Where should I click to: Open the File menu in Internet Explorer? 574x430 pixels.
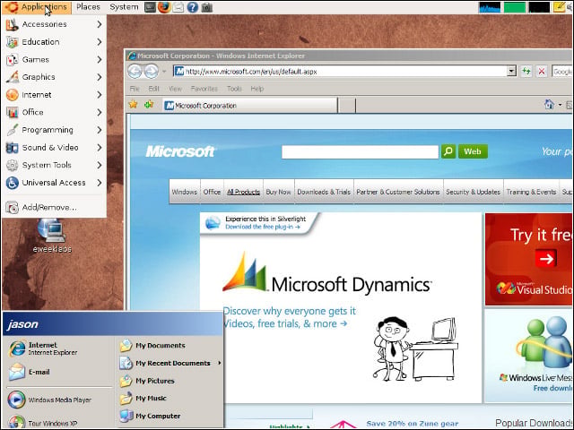pyautogui.click(x=135, y=89)
